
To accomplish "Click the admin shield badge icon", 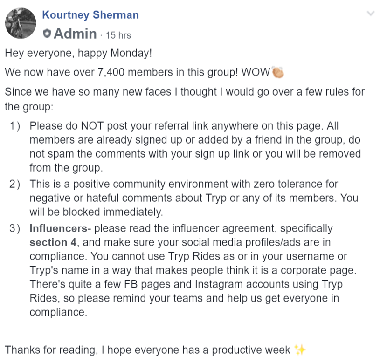I will coord(47,34).
